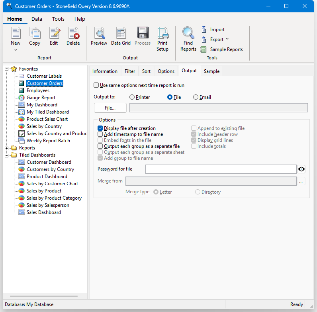317x312 pixels.
Task: Click the Gauge Report gauge icon
Action: pyautogui.click(x=22, y=98)
